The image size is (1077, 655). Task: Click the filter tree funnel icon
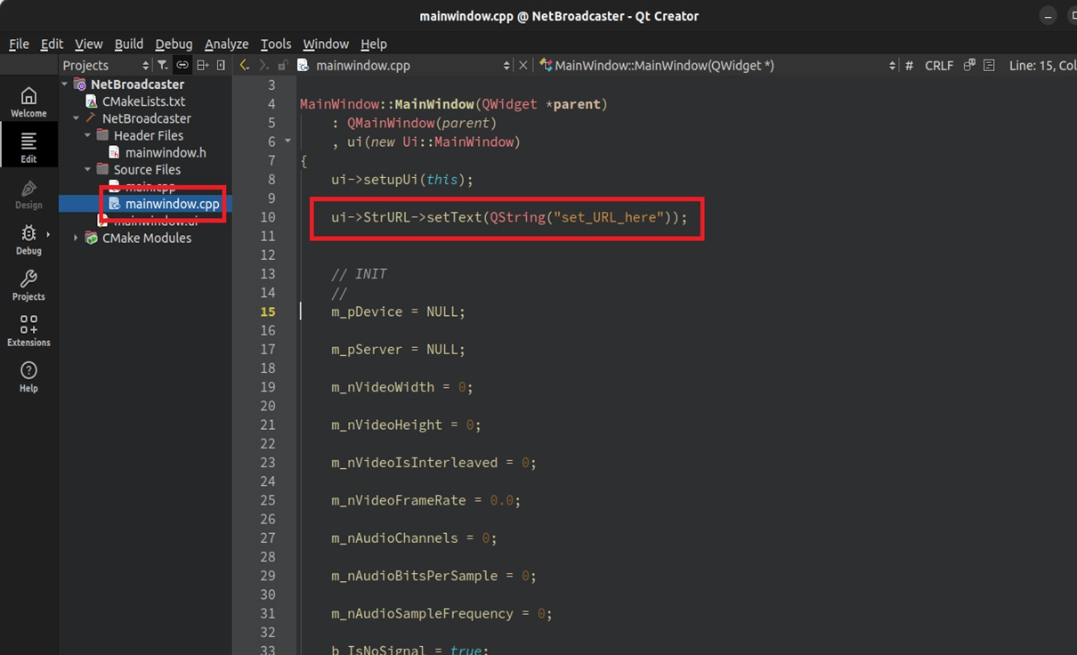click(x=162, y=65)
